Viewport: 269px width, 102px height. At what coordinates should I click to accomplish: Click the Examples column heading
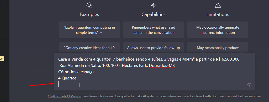[89, 14]
